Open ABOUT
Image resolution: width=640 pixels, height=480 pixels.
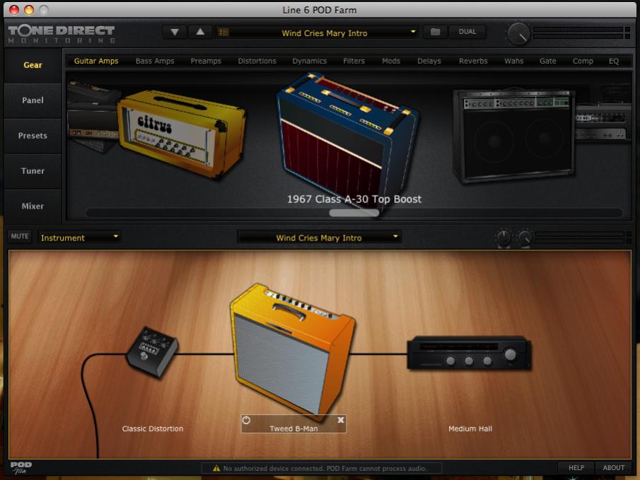[613, 468]
